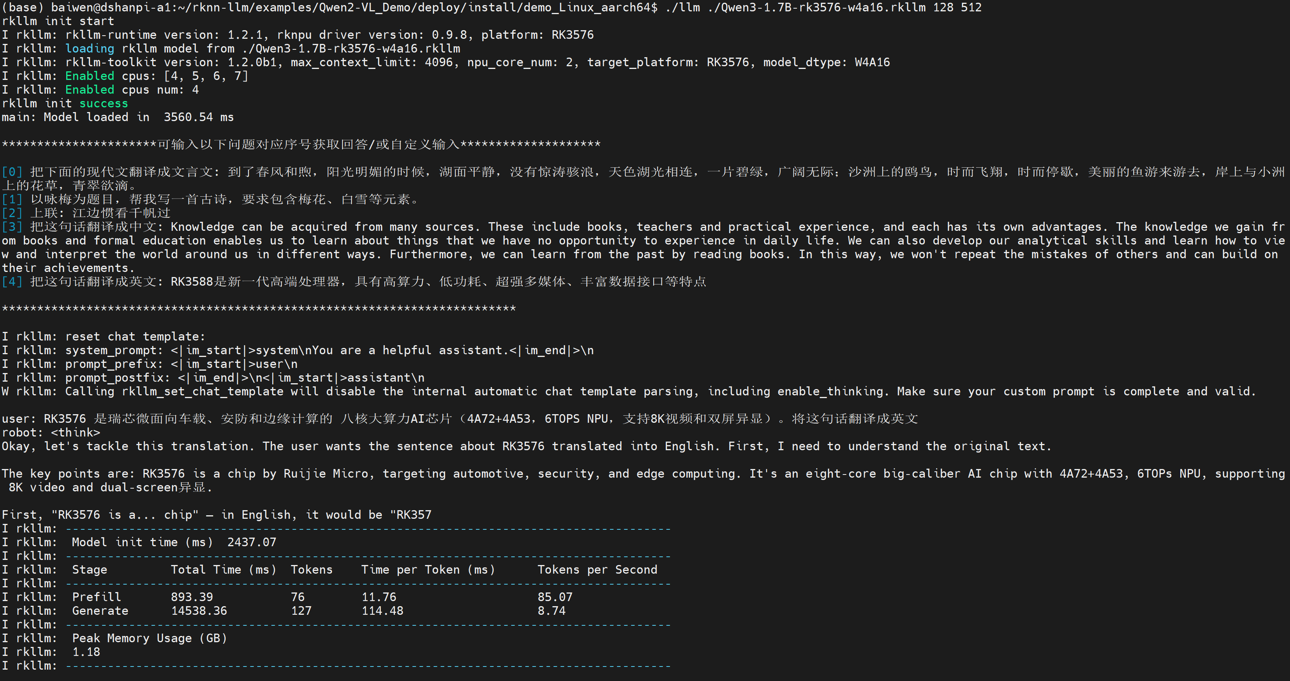This screenshot has height=681, width=1290.
Task: Click the 'Tokens per Second' column header
Action: [x=597, y=570]
